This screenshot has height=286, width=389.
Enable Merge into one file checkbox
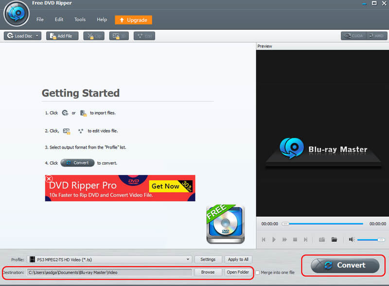click(258, 272)
